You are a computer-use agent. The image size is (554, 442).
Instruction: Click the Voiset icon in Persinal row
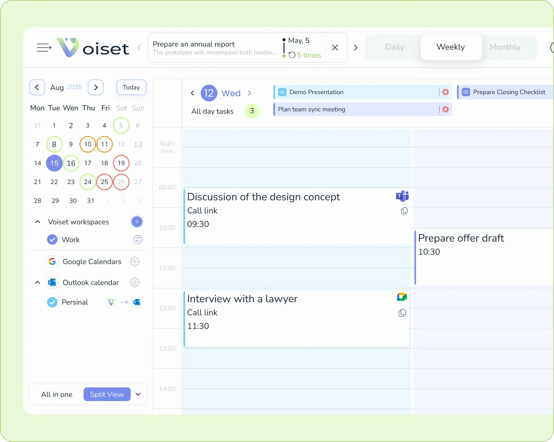pos(111,302)
